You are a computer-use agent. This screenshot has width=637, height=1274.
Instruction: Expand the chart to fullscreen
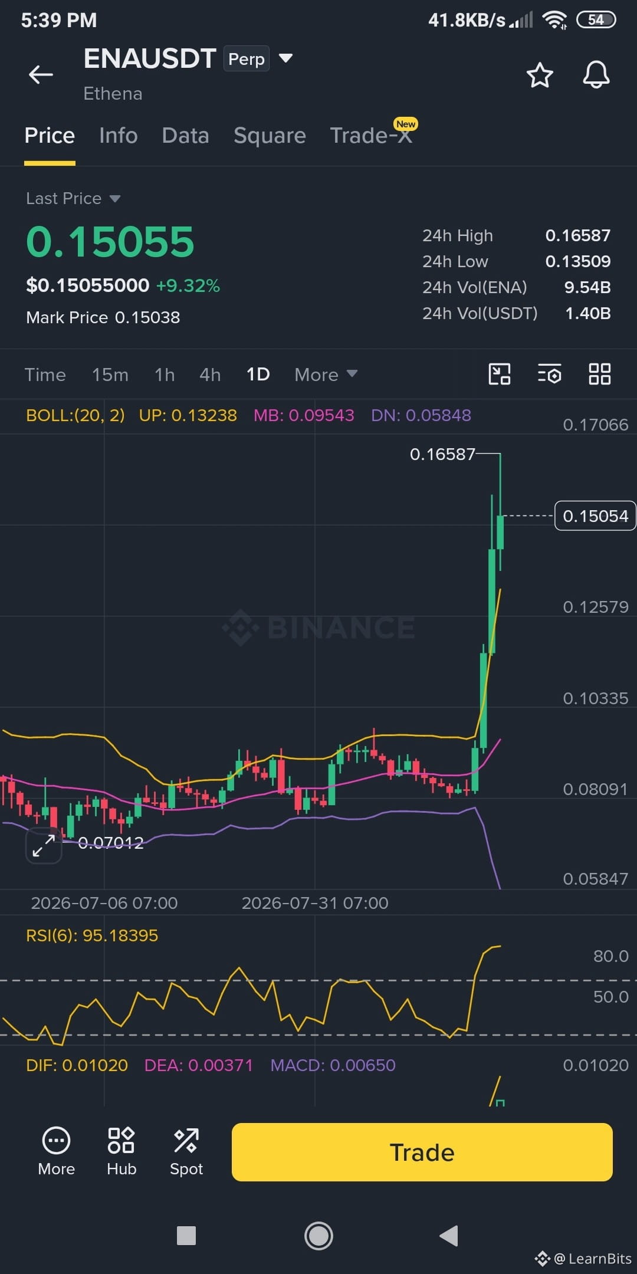click(x=44, y=846)
